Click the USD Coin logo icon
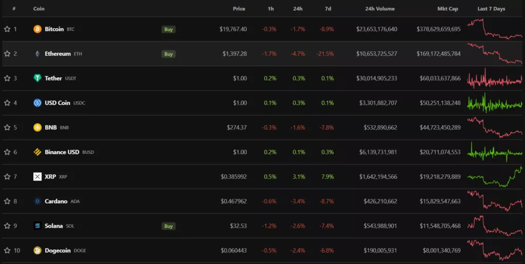 pyautogui.click(x=37, y=103)
